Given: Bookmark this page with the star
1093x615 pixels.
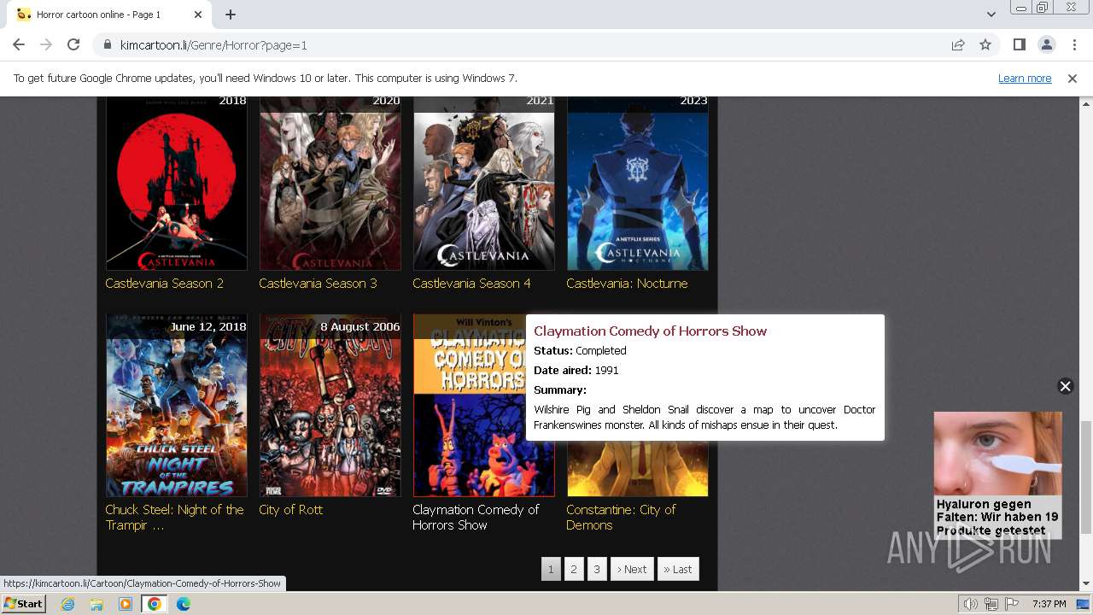Looking at the screenshot, I should pyautogui.click(x=985, y=45).
